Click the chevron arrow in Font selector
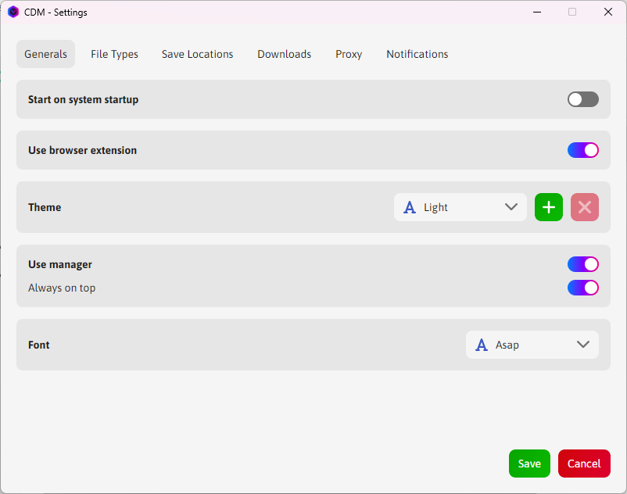Screen dimensions: 627x494 click(582, 345)
